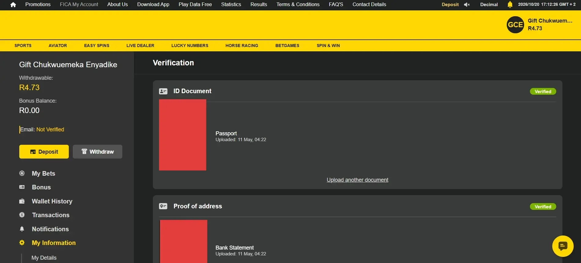Open FICA My Account page
Screen dimensions: 581x263
point(79,5)
